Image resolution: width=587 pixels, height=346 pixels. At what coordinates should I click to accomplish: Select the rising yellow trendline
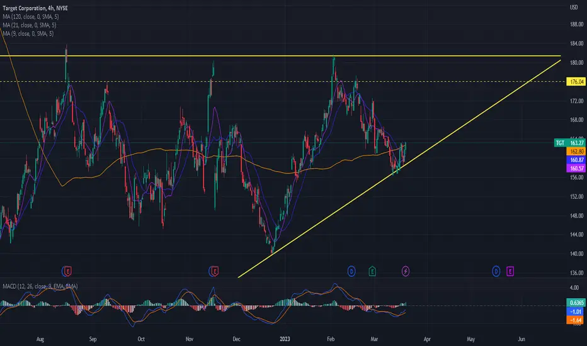[399, 169]
